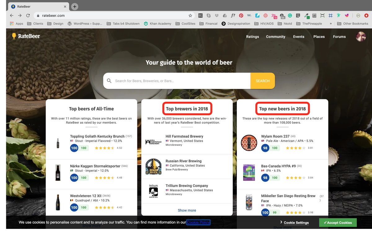Screen dimensions: 372x236
Task: Click the Pinterest extension icon
Action: click(241, 16)
